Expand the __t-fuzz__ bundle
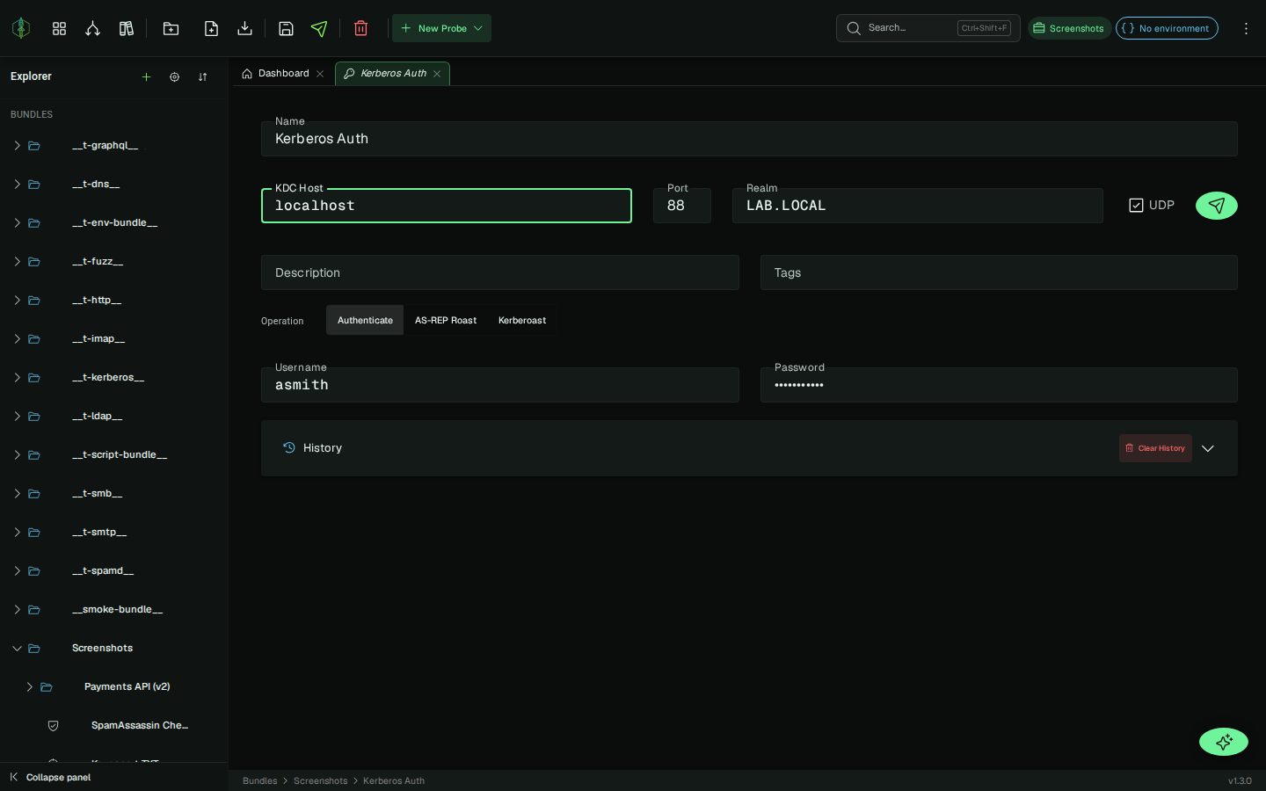Image resolution: width=1266 pixels, height=791 pixels. pos(17,261)
